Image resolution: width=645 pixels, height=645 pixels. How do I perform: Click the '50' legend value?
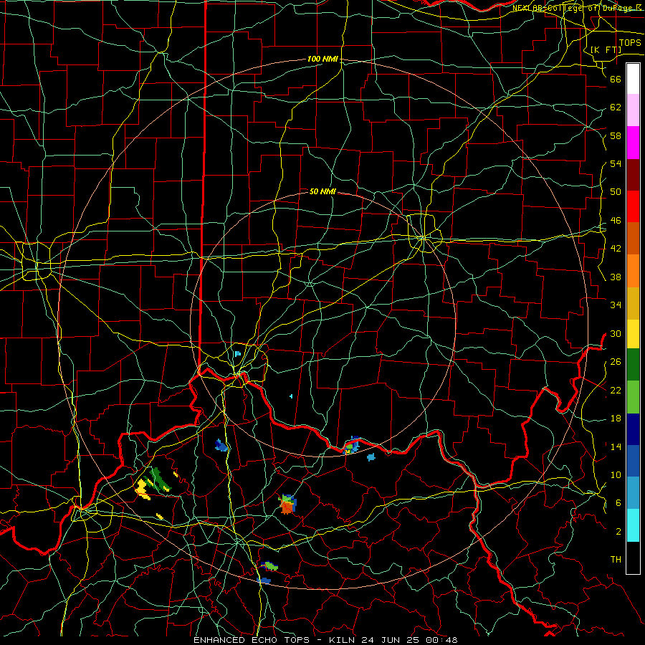click(616, 193)
